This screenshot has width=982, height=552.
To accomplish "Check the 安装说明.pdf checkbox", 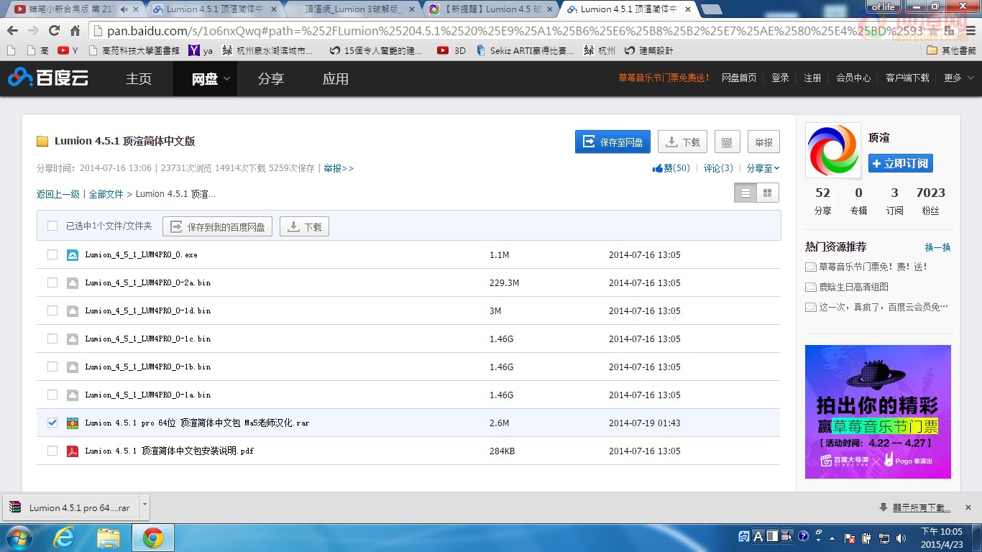I will pos(52,451).
